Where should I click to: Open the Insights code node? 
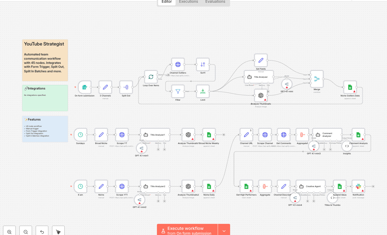click(x=347, y=146)
